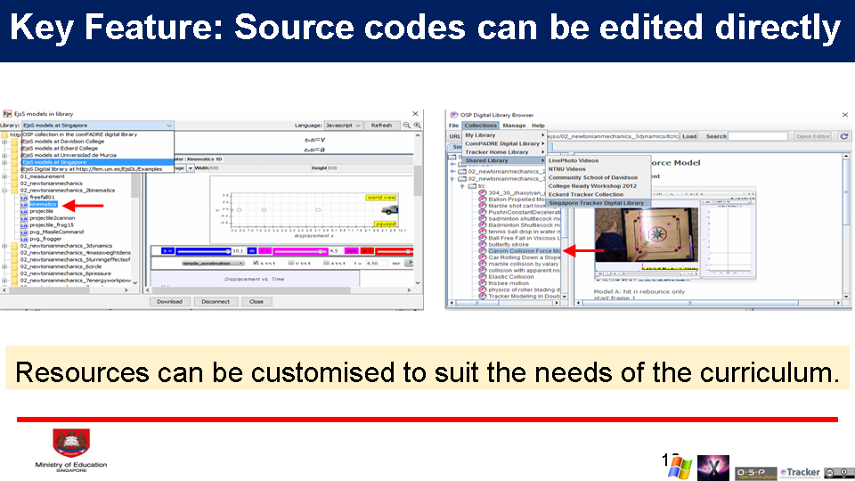Choose NTNU Videos from the submenu
The height and width of the screenshot is (481, 855).
567,169
